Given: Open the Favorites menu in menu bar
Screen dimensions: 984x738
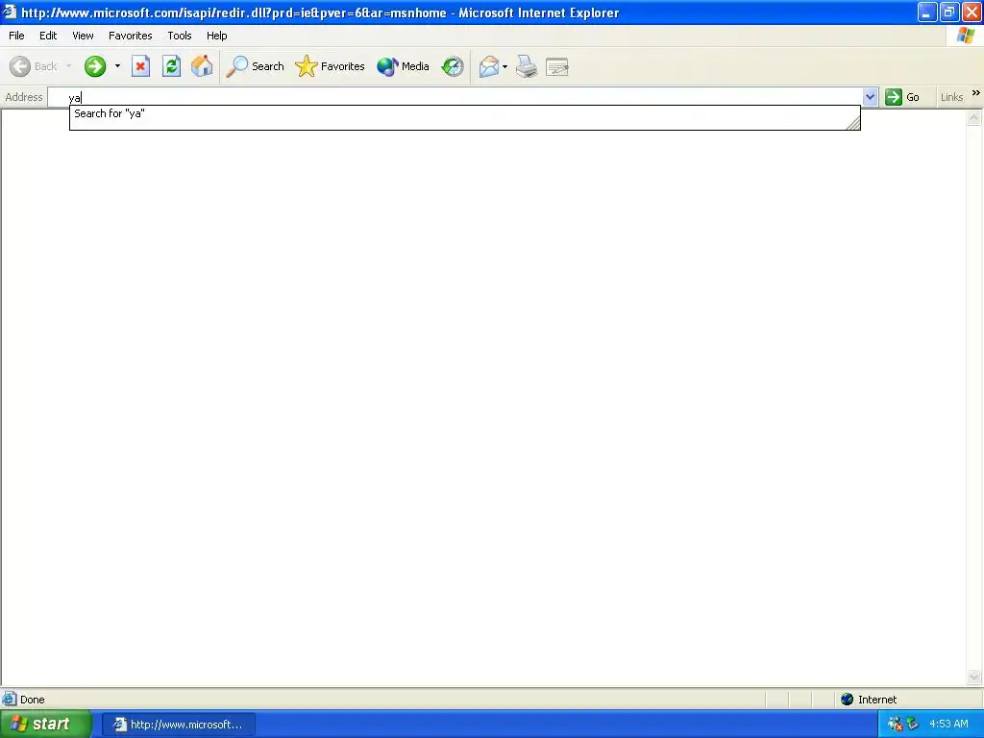Looking at the screenshot, I should pos(131,36).
